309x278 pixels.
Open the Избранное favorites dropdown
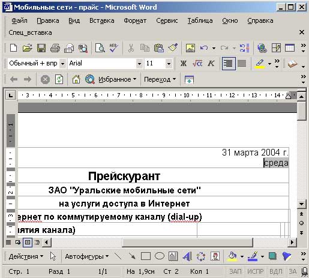click(118, 79)
